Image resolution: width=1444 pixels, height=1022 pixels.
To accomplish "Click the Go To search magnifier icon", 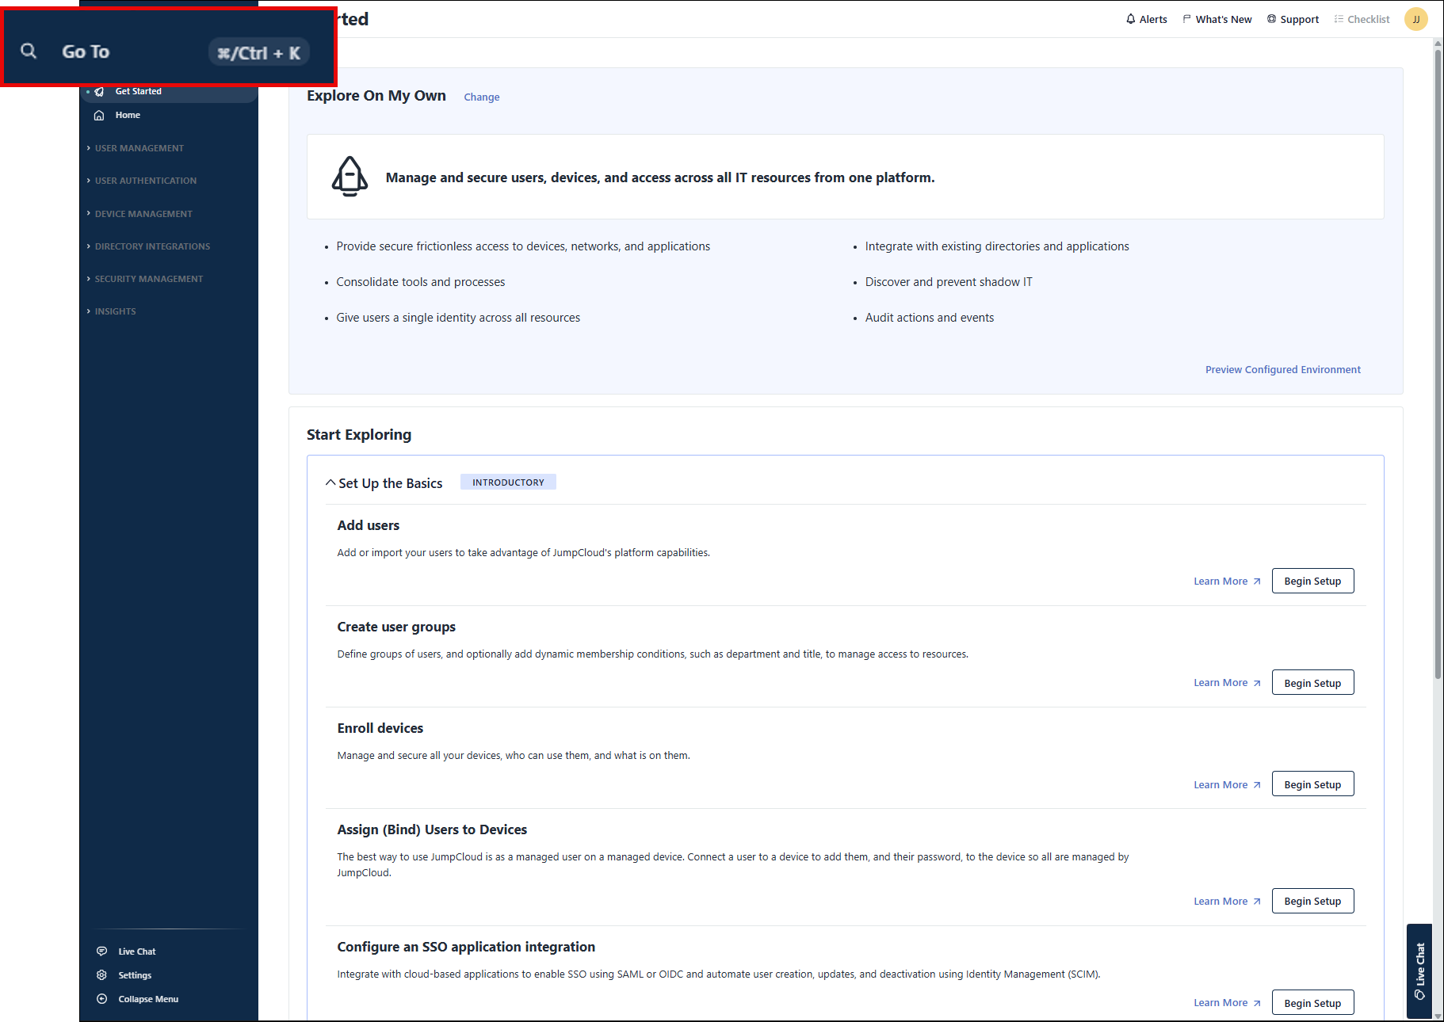I will click(29, 51).
